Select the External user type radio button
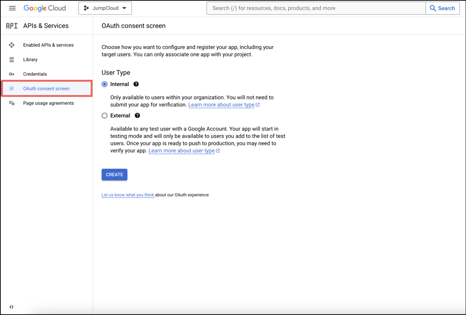The image size is (466, 315). pos(104,115)
